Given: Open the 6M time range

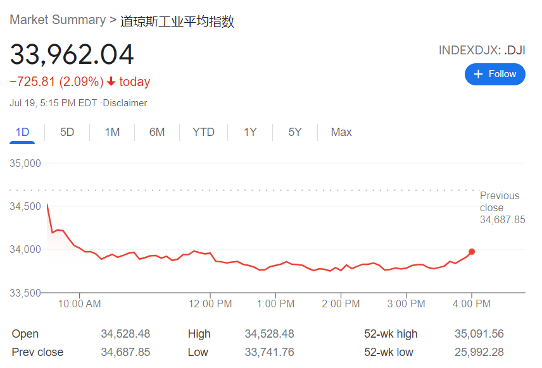Looking at the screenshot, I should [x=157, y=132].
